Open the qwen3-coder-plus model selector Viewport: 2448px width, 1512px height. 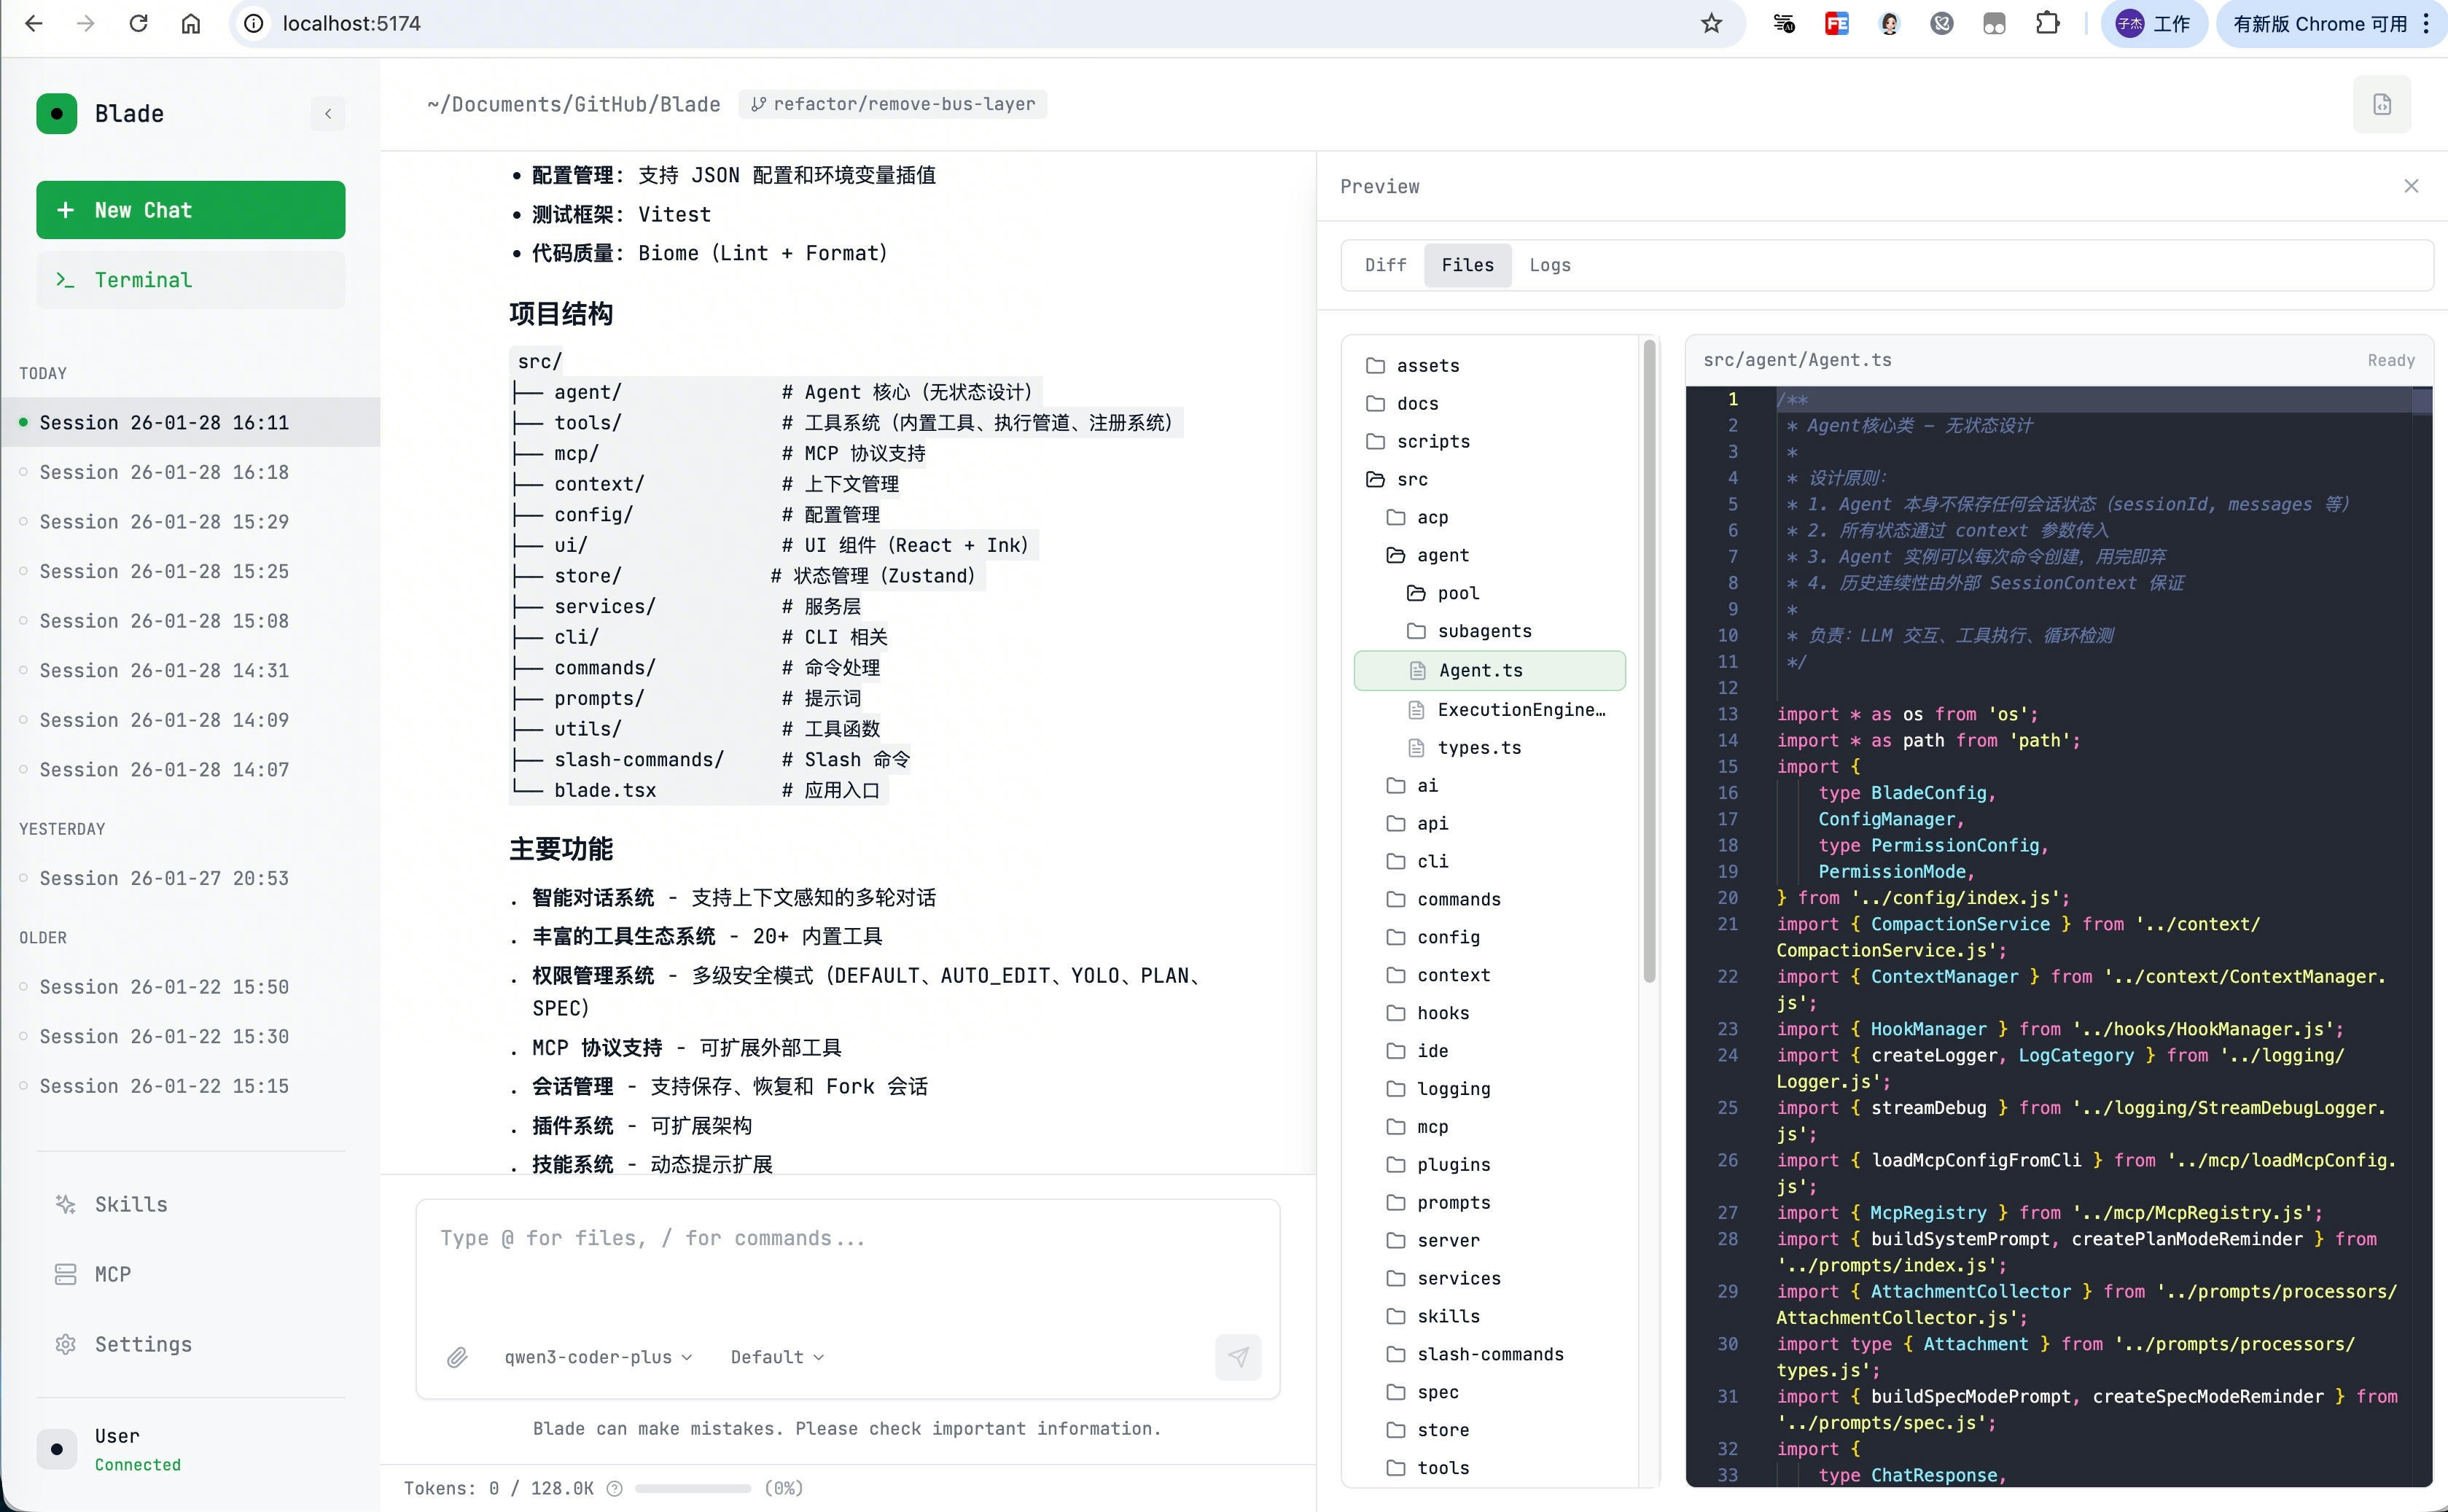(x=596, y=1357)
